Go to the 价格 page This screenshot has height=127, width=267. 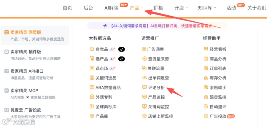(x=158, y=8)
